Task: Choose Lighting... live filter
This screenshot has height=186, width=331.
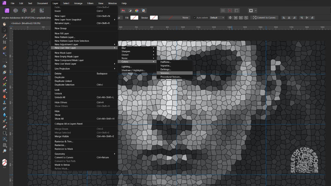Action: [137, 67]
